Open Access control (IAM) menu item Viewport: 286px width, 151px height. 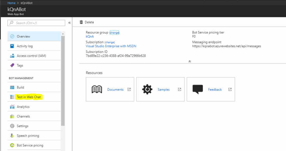point(34,56)
